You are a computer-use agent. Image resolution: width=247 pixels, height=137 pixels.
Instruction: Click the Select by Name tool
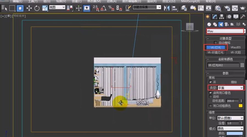click(4, 8)
